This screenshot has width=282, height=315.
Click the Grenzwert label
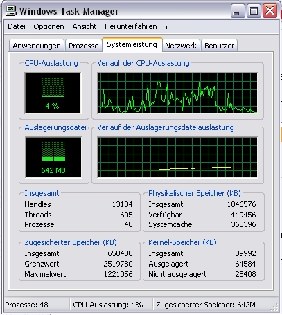42,264
